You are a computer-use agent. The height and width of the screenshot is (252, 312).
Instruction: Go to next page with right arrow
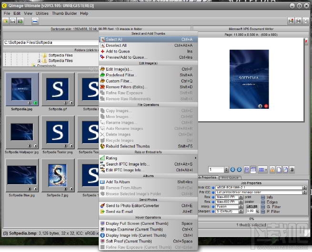click(239, 169)
